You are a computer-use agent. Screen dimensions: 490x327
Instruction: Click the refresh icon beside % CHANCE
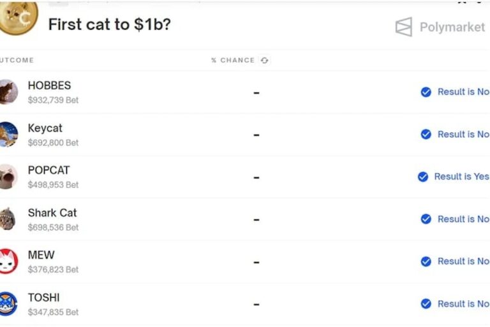point(264,61)
